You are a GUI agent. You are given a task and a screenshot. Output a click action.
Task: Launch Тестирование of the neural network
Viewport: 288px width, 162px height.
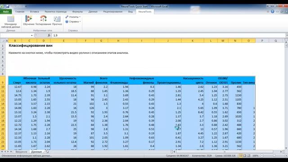43,20
